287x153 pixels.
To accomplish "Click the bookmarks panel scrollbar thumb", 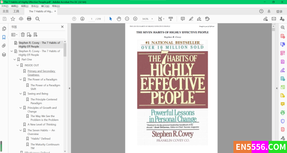I will (x=65, y=50).
